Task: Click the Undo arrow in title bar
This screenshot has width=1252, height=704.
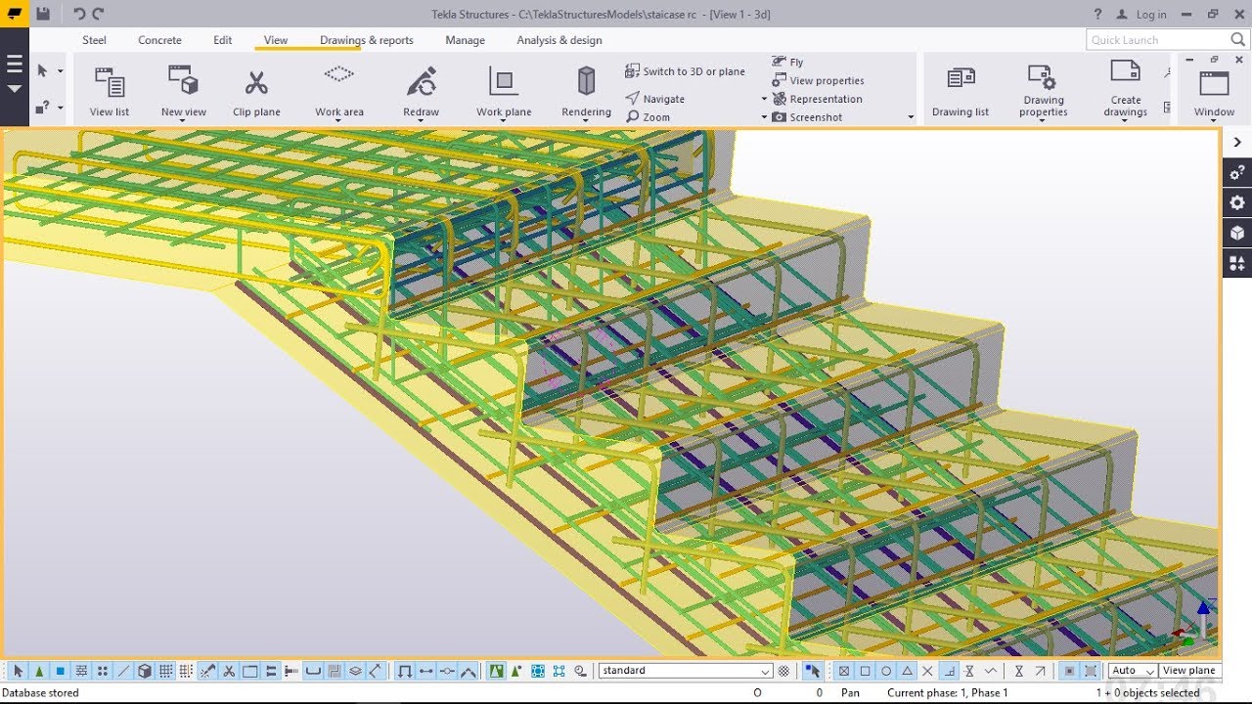Action: click(x=79, y=14)
